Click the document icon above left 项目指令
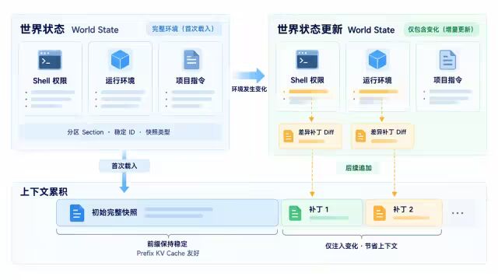Viewport: 498px width, 280px height. click(x=191, y=59)
